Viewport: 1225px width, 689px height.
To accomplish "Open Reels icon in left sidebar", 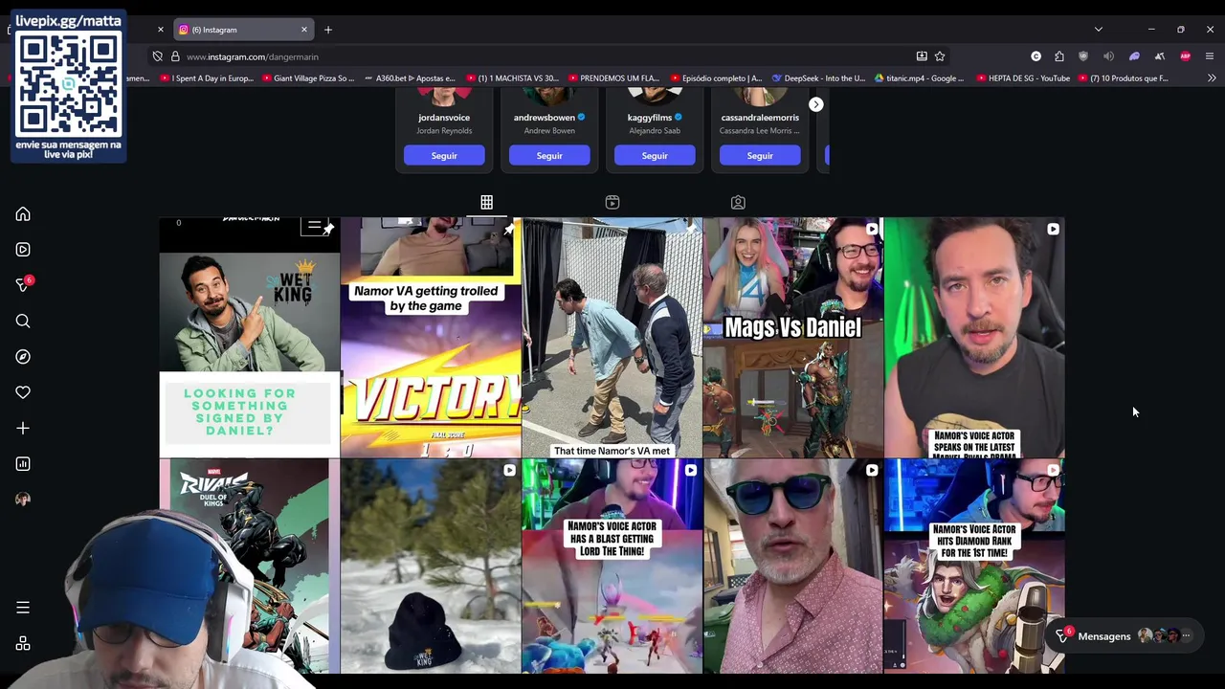I will coord(23,250).
